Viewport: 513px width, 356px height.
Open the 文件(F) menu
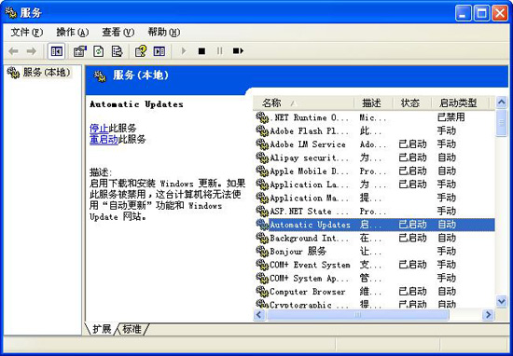tap(26, 32)
